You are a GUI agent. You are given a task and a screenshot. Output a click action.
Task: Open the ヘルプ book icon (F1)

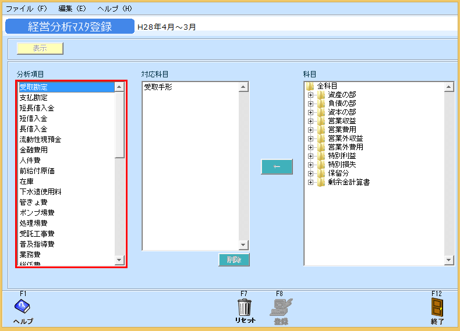22,306
